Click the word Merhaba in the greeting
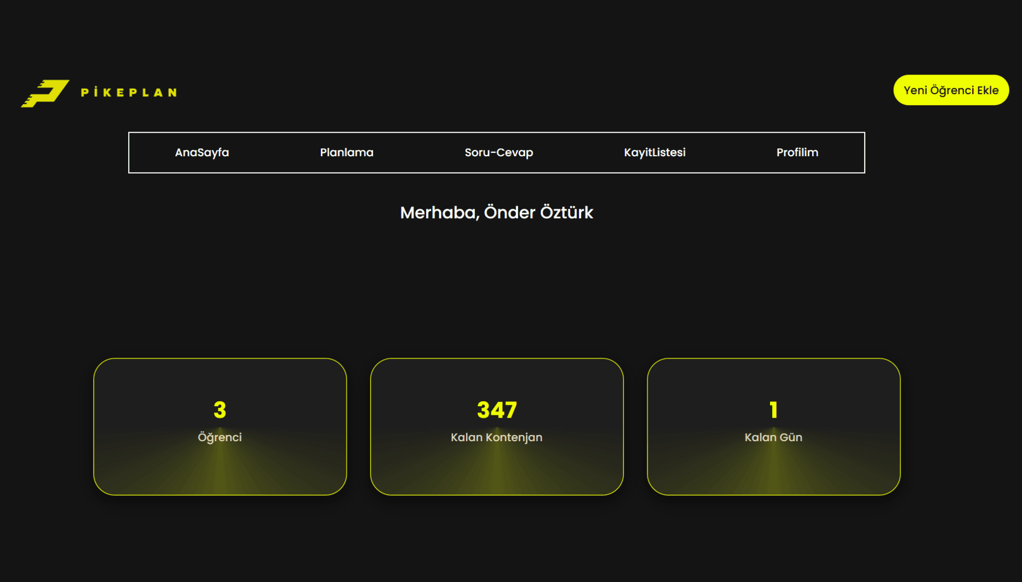Image resolution: width=1022 pixels, height=582 pixels. [x=438, y=213]
